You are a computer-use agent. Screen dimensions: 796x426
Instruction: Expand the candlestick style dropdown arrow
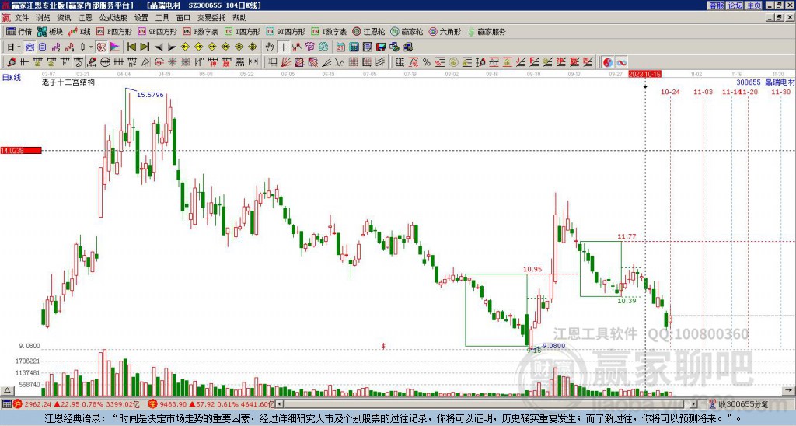[91, 47]
